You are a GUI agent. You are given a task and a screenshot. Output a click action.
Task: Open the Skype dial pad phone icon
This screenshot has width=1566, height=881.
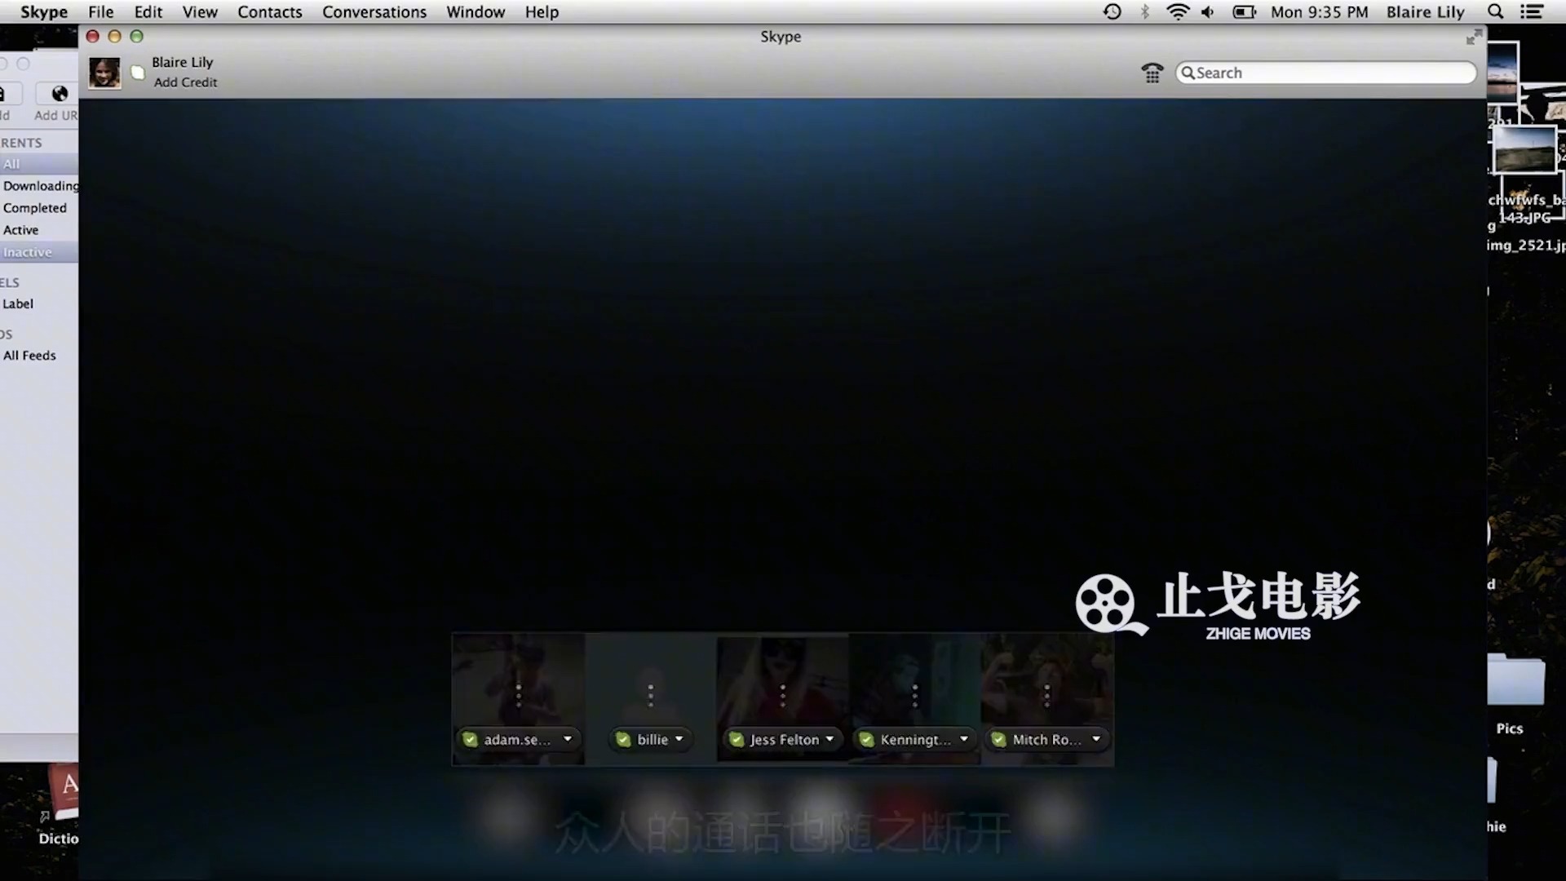tap(1152, 73)
